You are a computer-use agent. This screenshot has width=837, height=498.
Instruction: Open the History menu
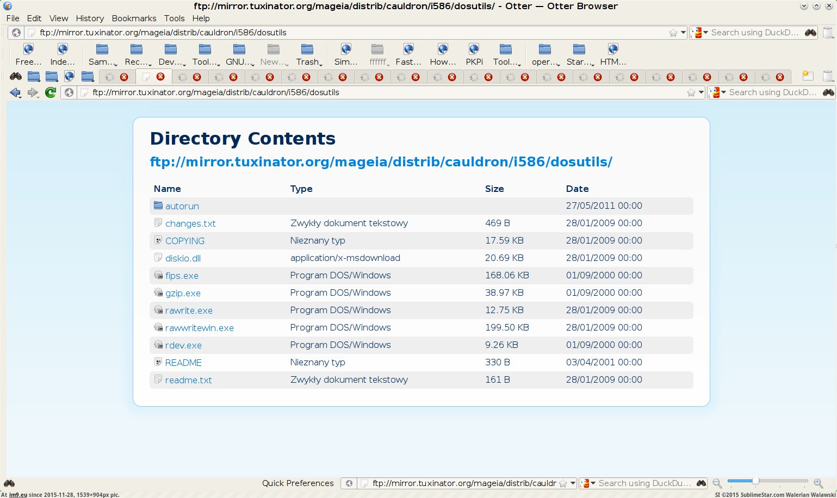tap(90, 18)
